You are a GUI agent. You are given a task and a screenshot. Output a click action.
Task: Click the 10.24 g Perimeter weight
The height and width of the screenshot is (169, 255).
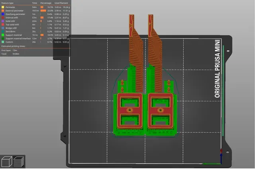pyautogui.click(x=67, y=7)
